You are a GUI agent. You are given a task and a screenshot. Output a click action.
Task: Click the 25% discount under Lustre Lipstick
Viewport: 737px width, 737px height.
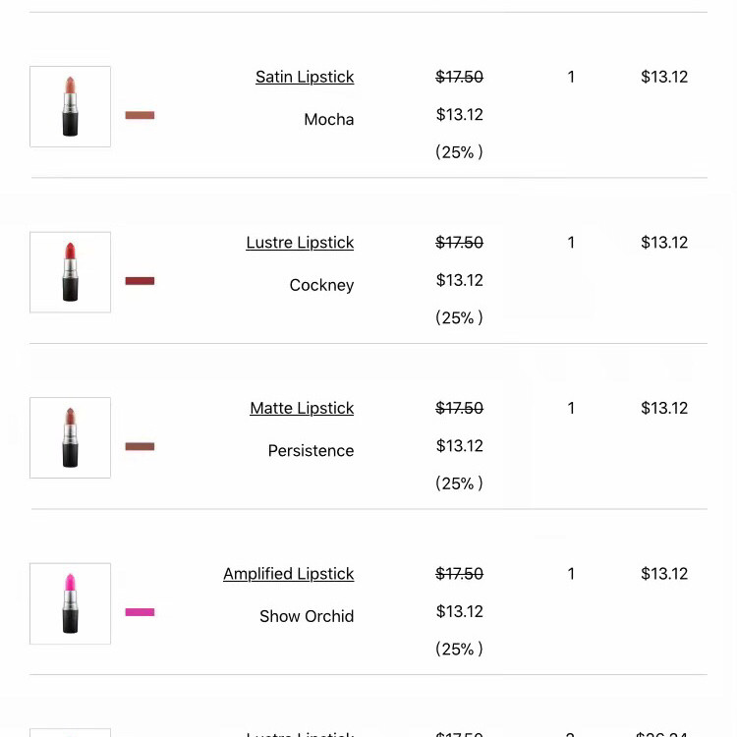click(459, 317)
